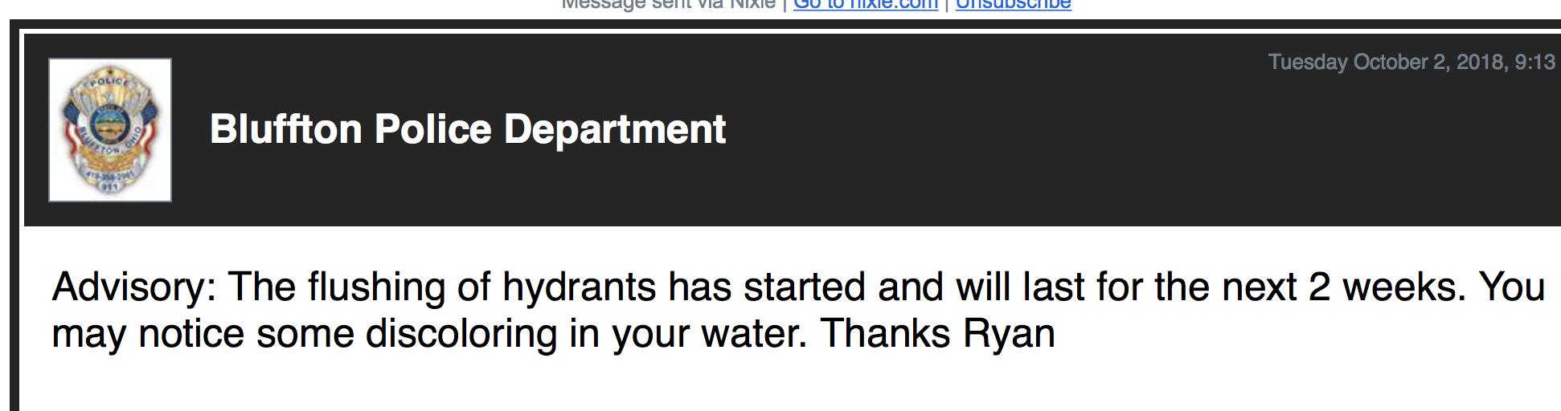Open the Go to nixle.com link
1561x411 pixels.
[866, 4]
